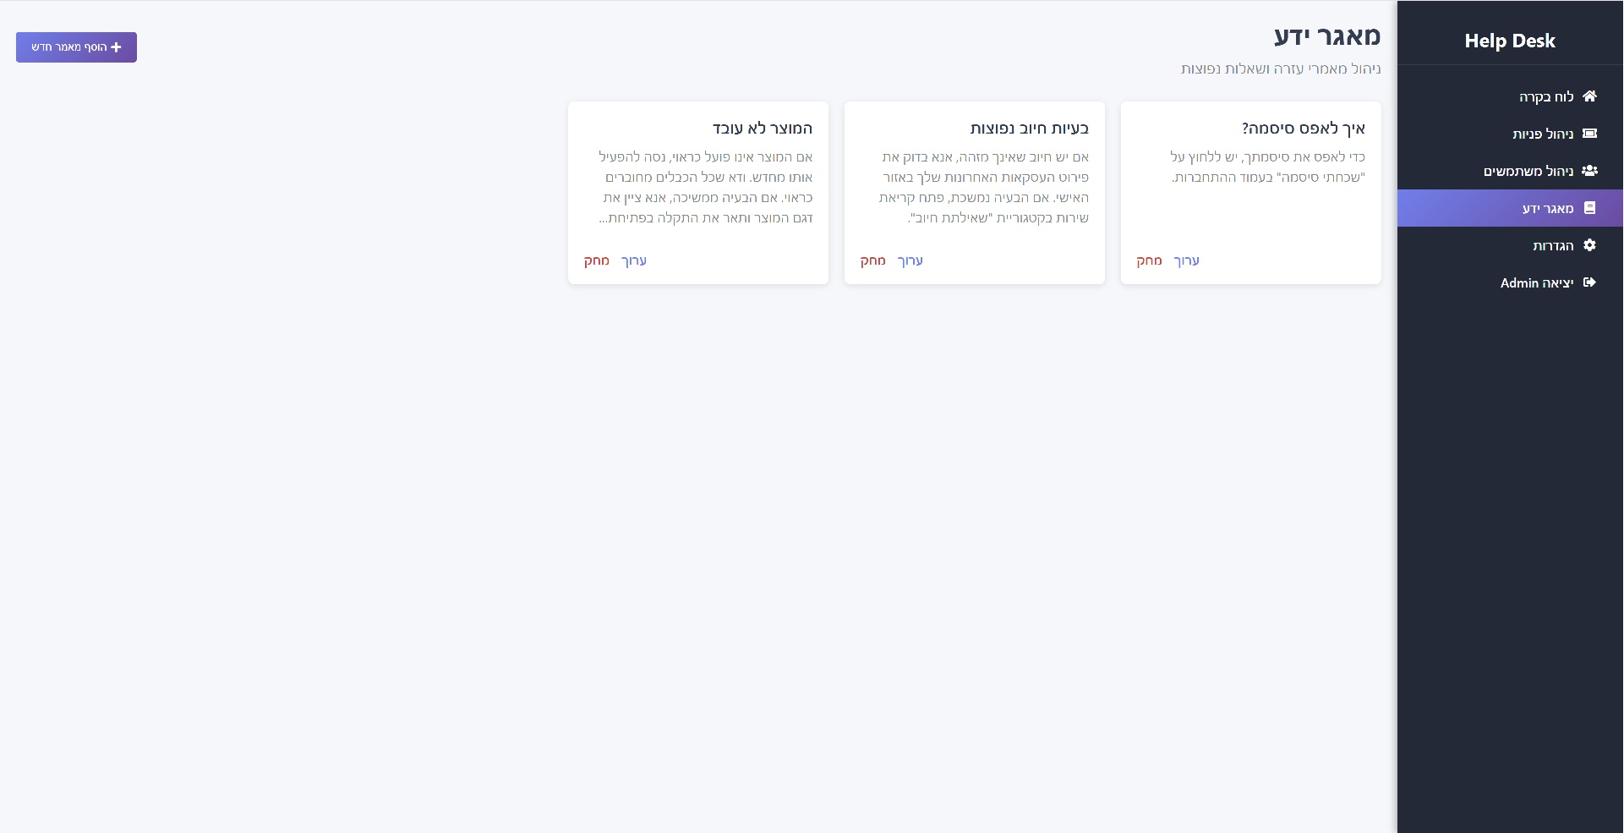Screen dimensions: 1624x833
Task: Click the ticket icon beside ניהול פניות
Action: pyautogui.click(x=1589, y=134)
